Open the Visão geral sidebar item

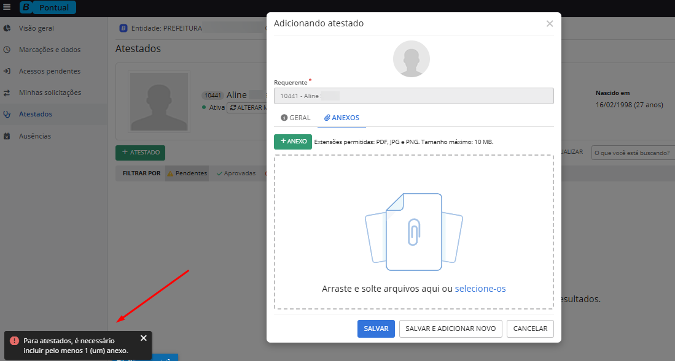(x=36, y=28)
